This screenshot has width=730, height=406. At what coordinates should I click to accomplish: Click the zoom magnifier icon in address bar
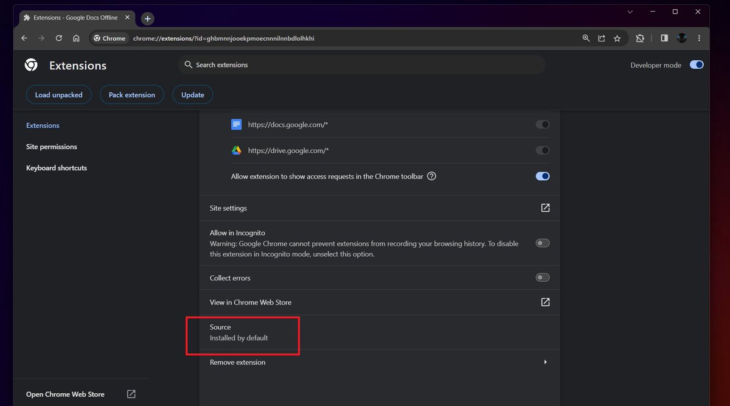pyautogui.click(x=586, y=38)
